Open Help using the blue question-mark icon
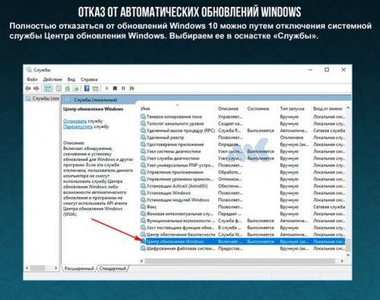The image size is (380, 300). [87, 88]
